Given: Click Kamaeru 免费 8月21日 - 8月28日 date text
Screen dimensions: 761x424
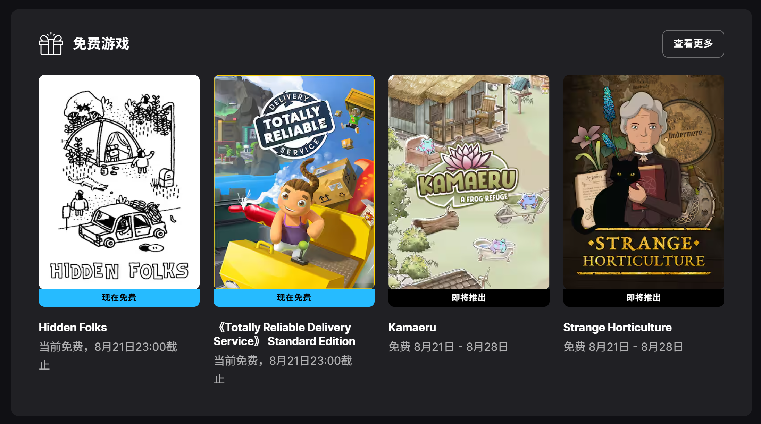Looking at the screenshot, I should (448, 347).
